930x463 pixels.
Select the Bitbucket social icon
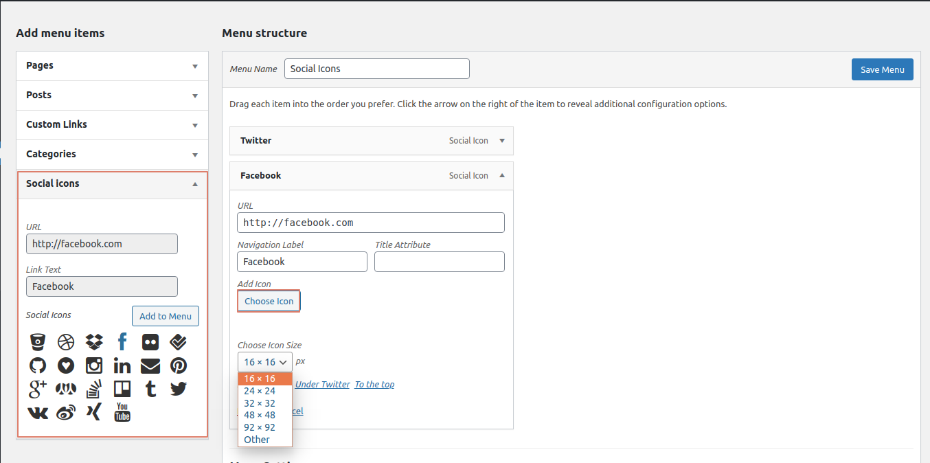tap(38, 342)
